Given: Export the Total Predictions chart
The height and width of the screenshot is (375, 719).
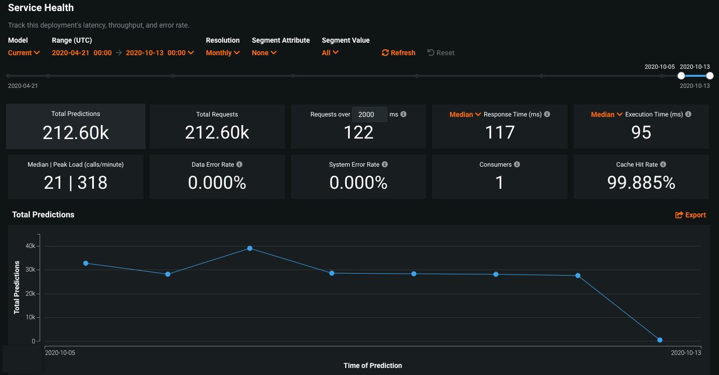Looking at the screenshot, I should tap(690, 215).
